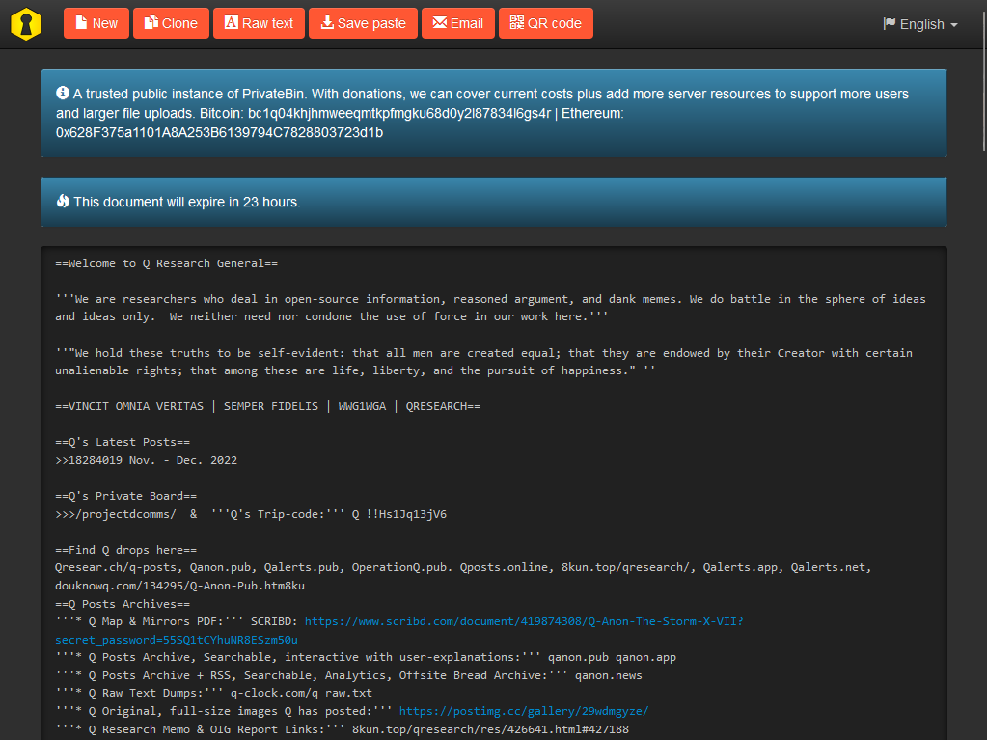Click the '>>18284019 Nov. - Dec. 2022' line
The width and height of the screenshot is (987, 740).
(146, 460)
